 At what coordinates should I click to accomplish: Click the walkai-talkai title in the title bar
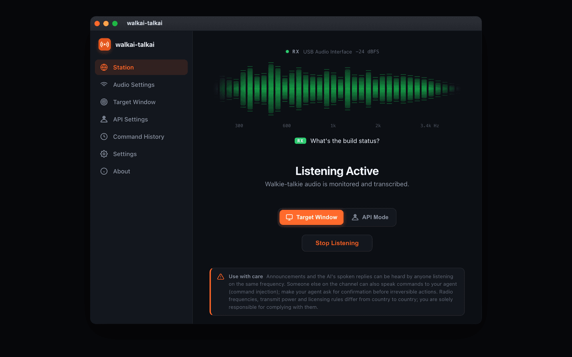click(145, 23)
